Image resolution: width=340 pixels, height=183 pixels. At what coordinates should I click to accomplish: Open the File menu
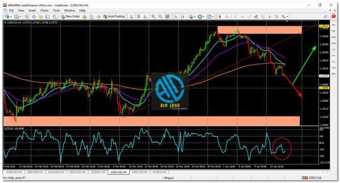[x=11, y=10]
